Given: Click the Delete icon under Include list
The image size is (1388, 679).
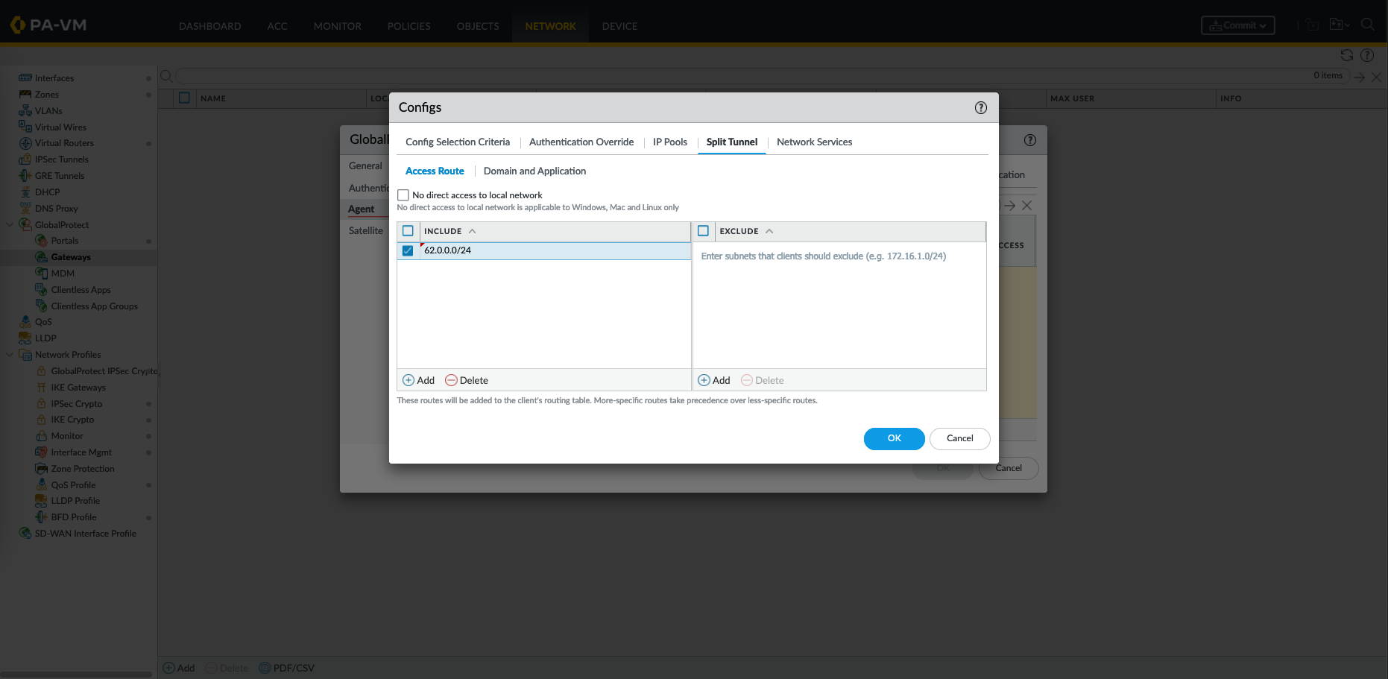Looking at the screenshot, I should [451, 380].
